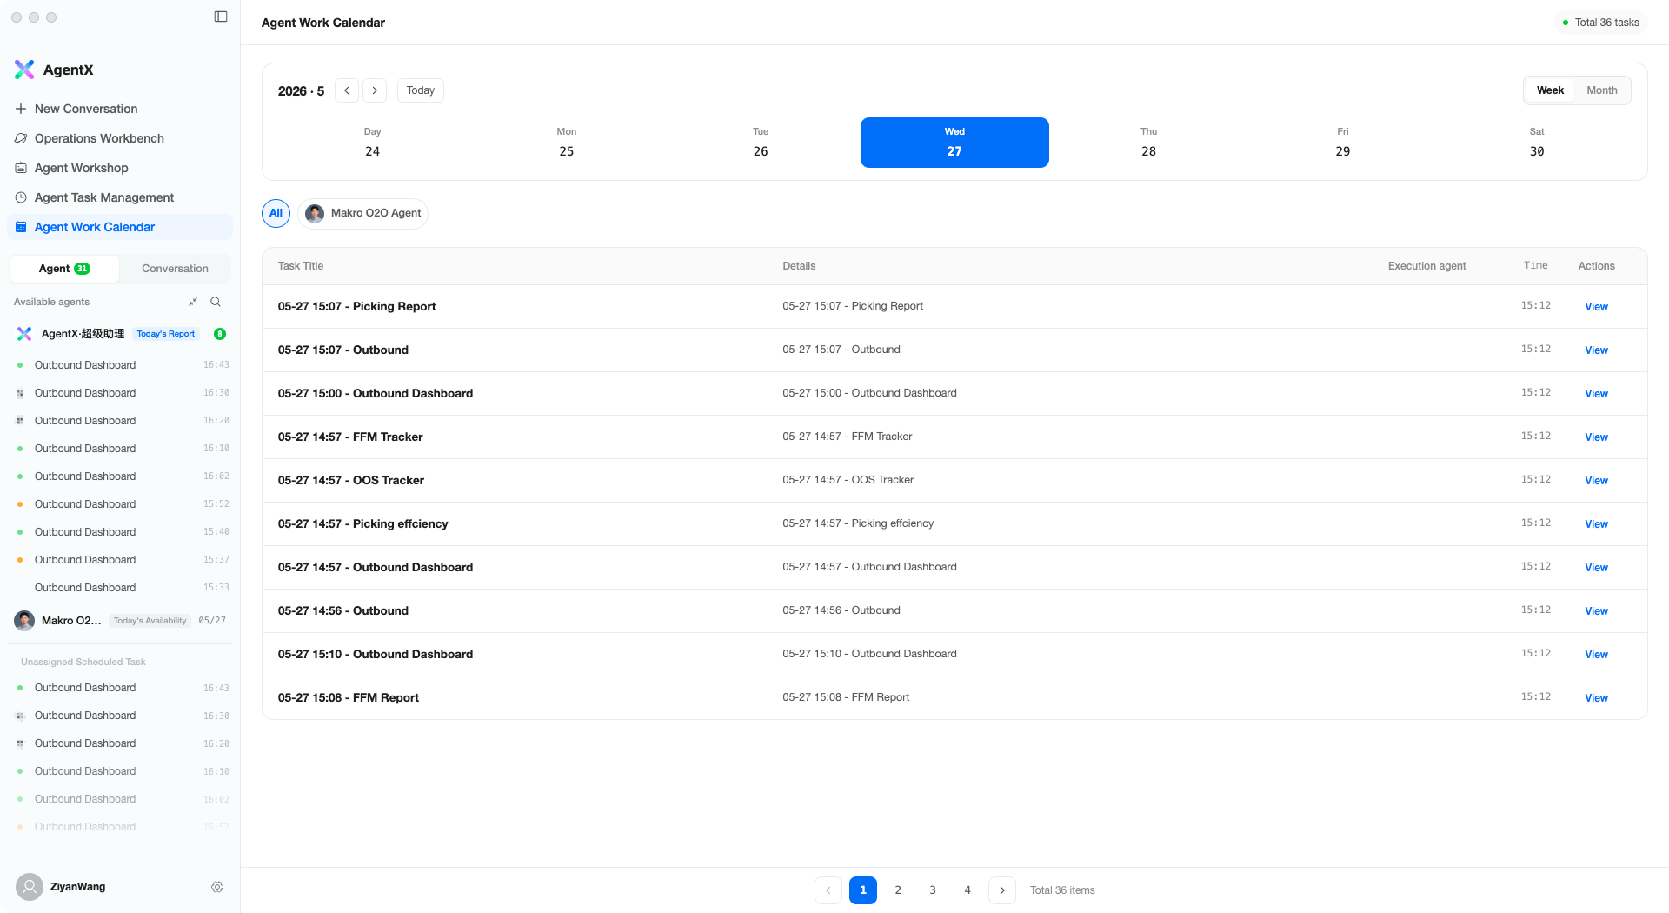
Task: Collapse the available agents list icon
Action: pos(193,302)
